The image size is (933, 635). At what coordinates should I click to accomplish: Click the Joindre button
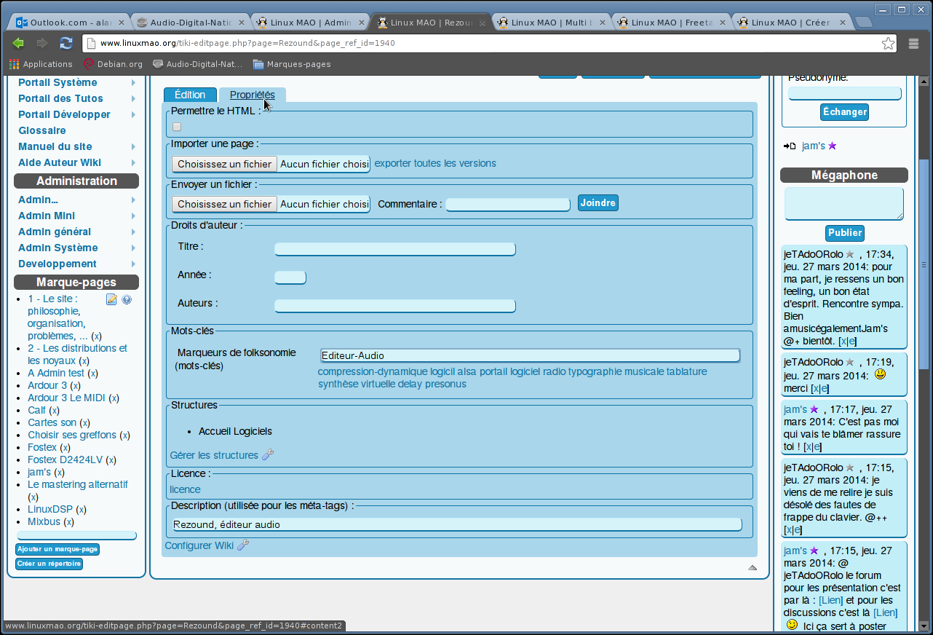click(598, 203)
